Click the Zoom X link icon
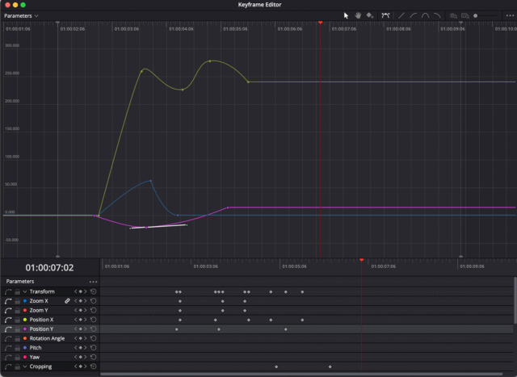 point(67,301)
